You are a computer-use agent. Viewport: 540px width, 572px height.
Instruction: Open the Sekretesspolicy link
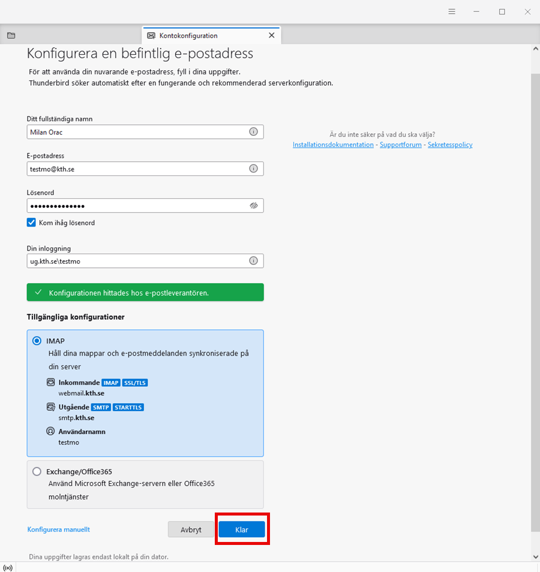pyautogui.click(x=450, y=145)
